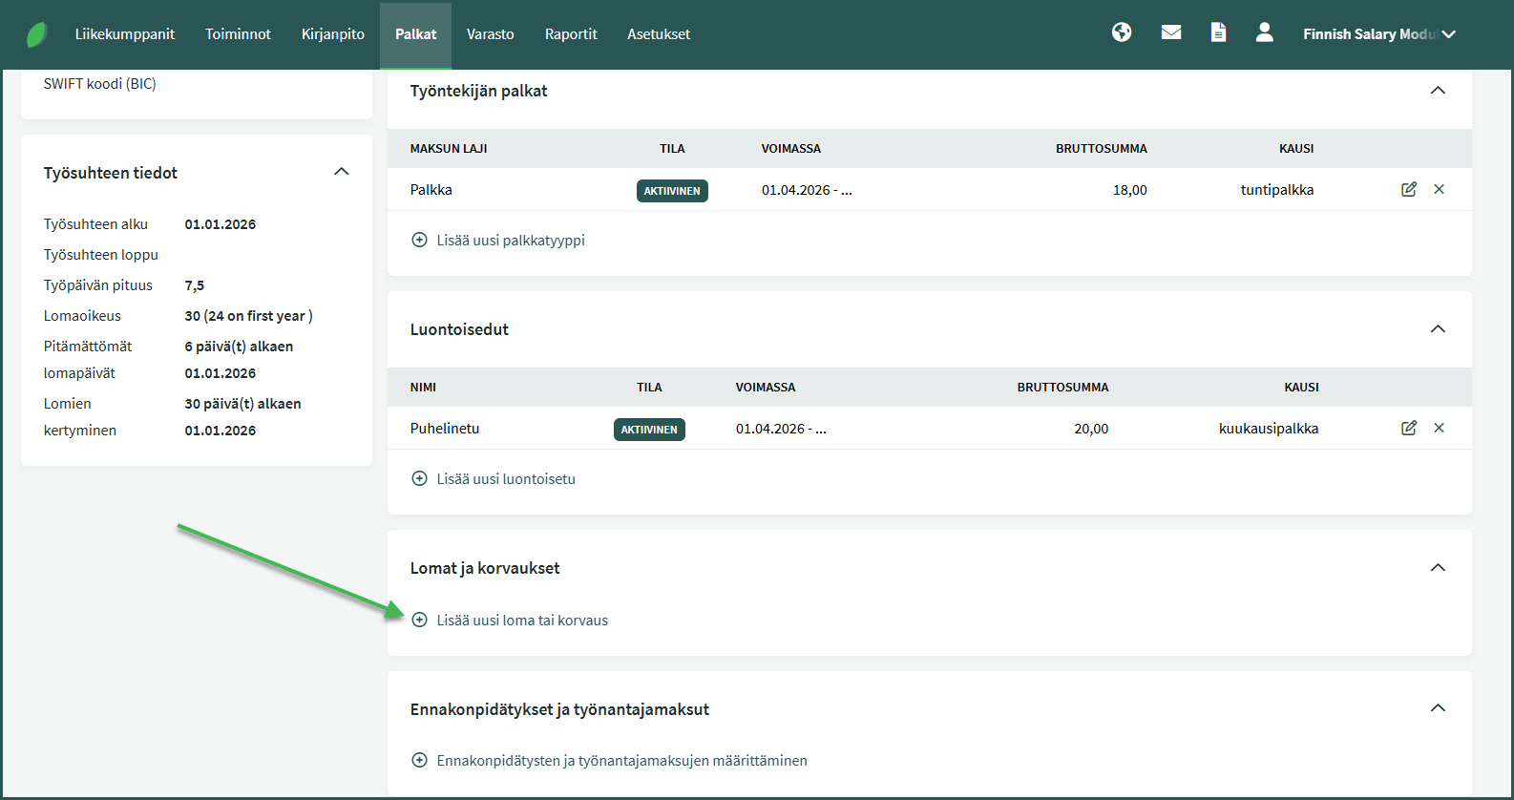Open the globe language icon
Screen dimensions: 1514x800
point(1122,32)
